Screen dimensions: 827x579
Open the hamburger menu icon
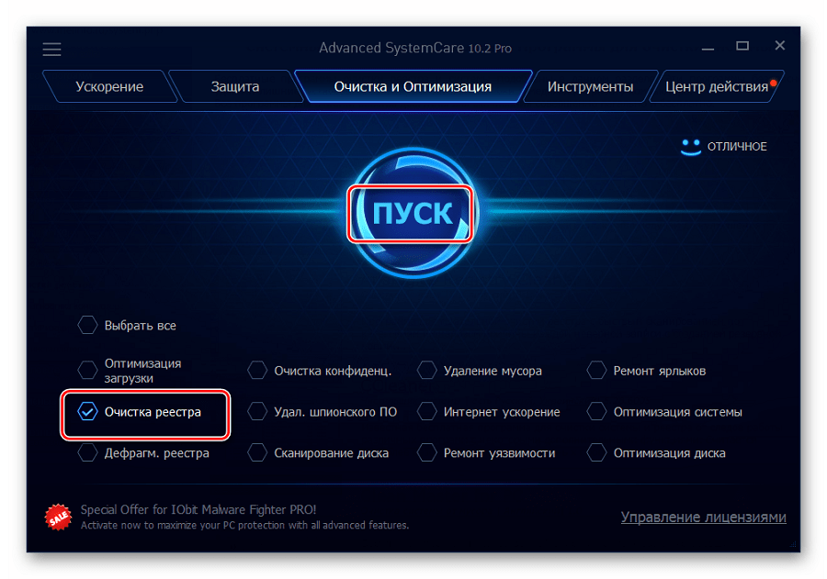tap(51, 50)
